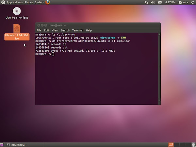Open the Applications menu

pos(14,2)
